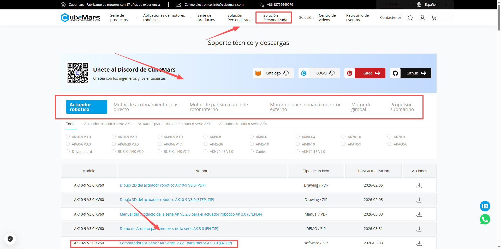
Task: Download the AK10-9 2D drawing PDF file
Action: [x=419, y=186]
